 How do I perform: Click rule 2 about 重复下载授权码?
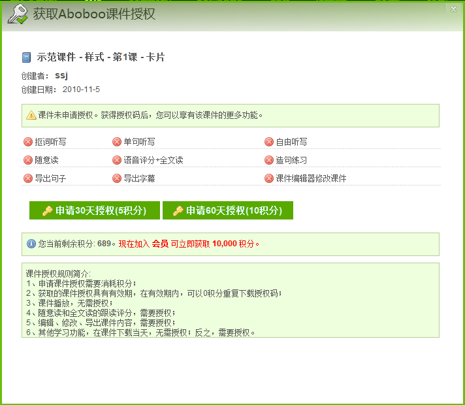(x=154, y=293)
